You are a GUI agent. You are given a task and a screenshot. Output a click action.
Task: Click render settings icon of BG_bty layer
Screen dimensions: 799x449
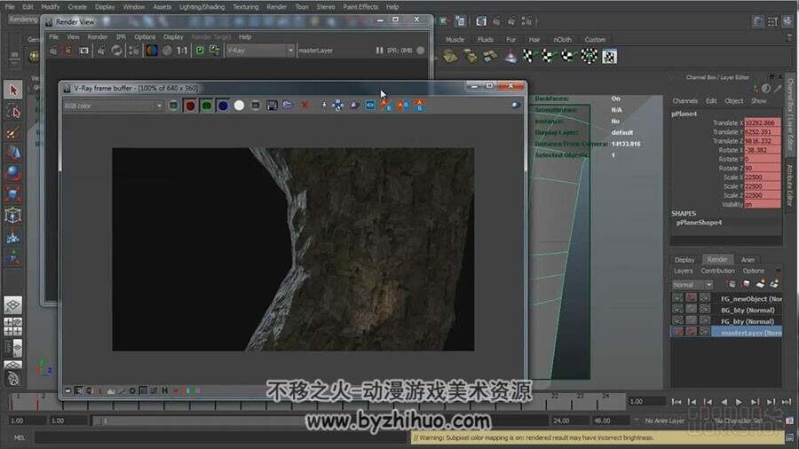coord(704,309)
